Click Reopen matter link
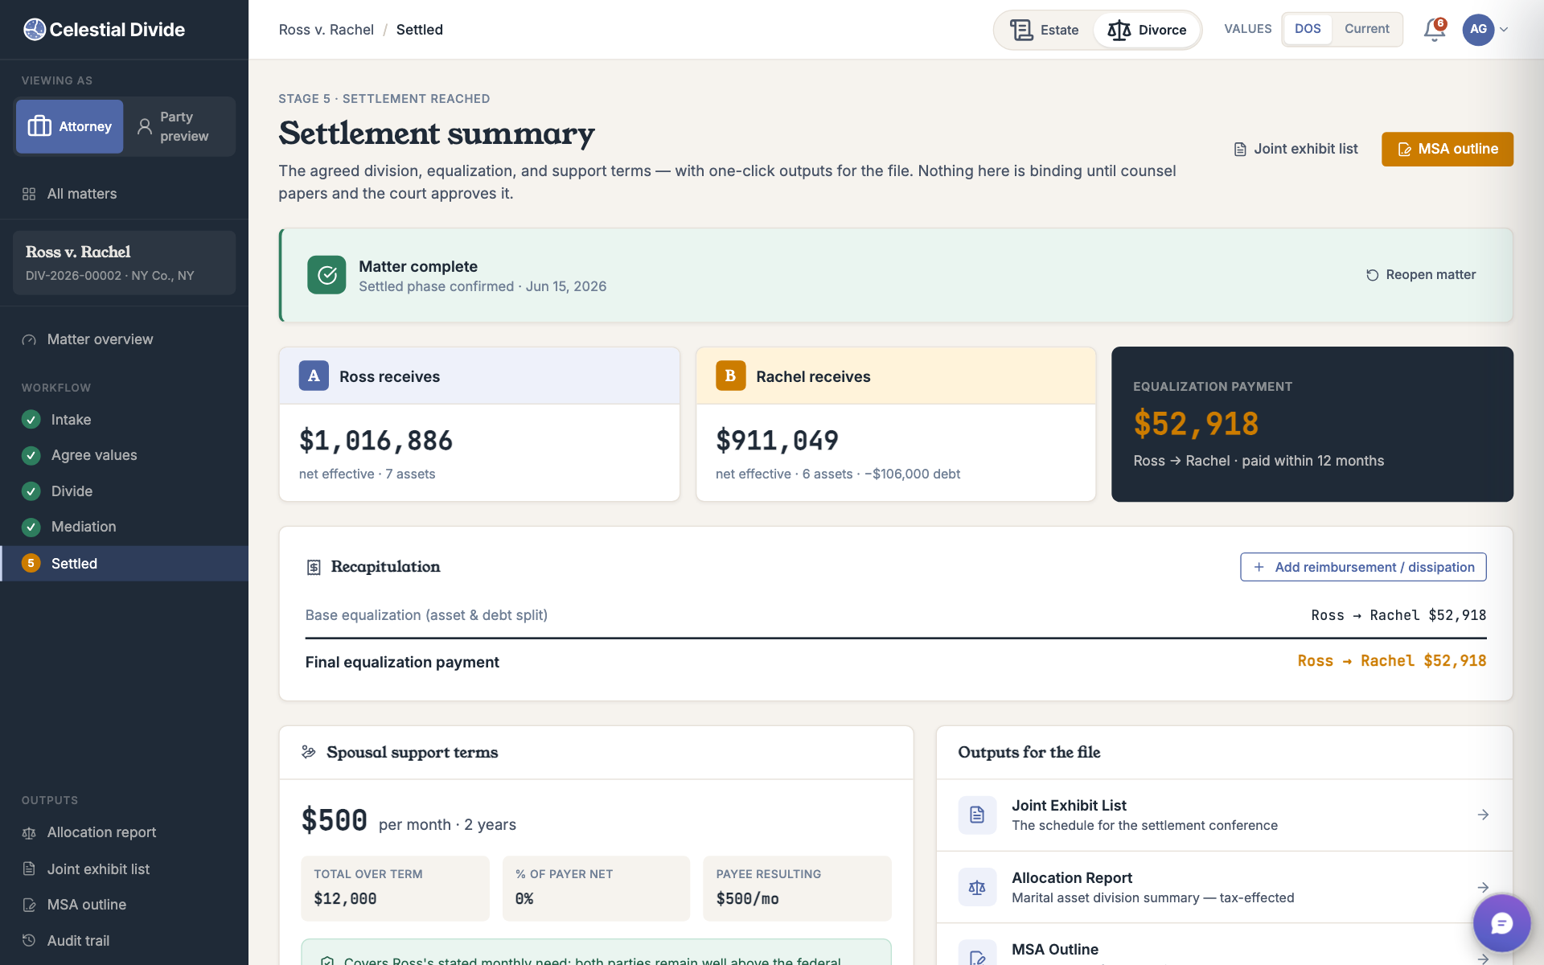1544x965 pixels. click(1421, 275)
